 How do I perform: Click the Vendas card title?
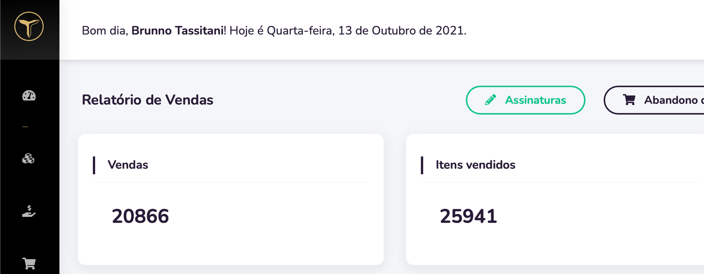click(128, 165)
